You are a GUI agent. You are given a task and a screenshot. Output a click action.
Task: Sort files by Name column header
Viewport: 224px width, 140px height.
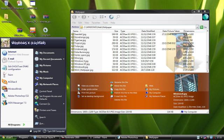tap(76, 31)
